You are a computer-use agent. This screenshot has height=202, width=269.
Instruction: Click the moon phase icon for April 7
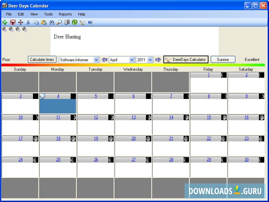coord(186,96)
